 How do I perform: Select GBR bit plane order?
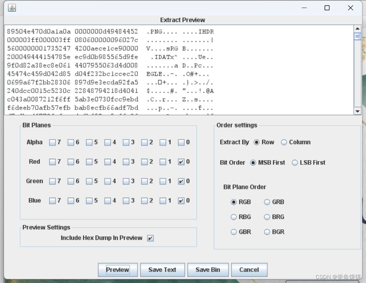pyautogui.click(x=233, y=232)
